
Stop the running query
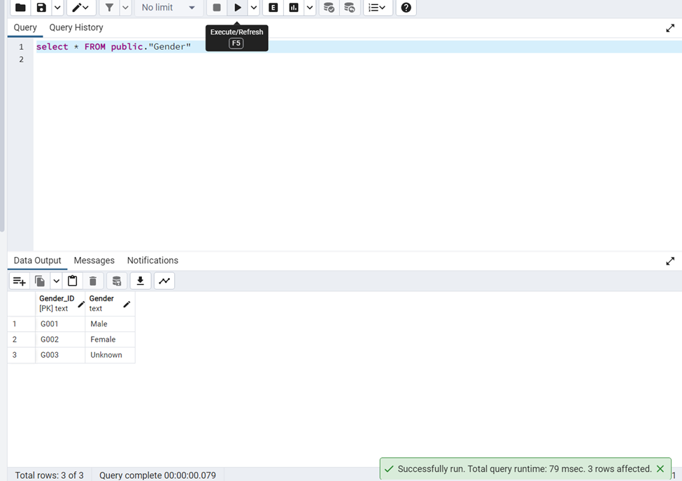[x=217, y=8]
